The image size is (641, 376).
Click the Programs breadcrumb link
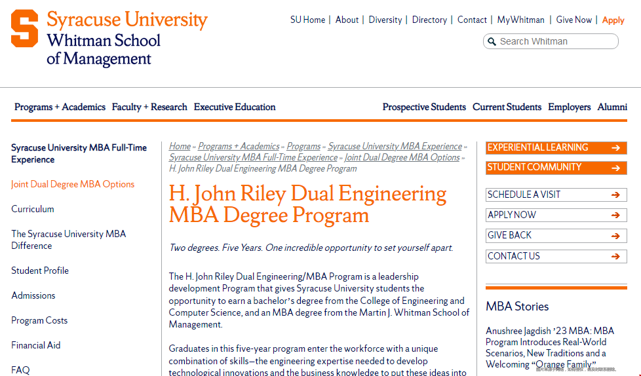click(303, 146)
